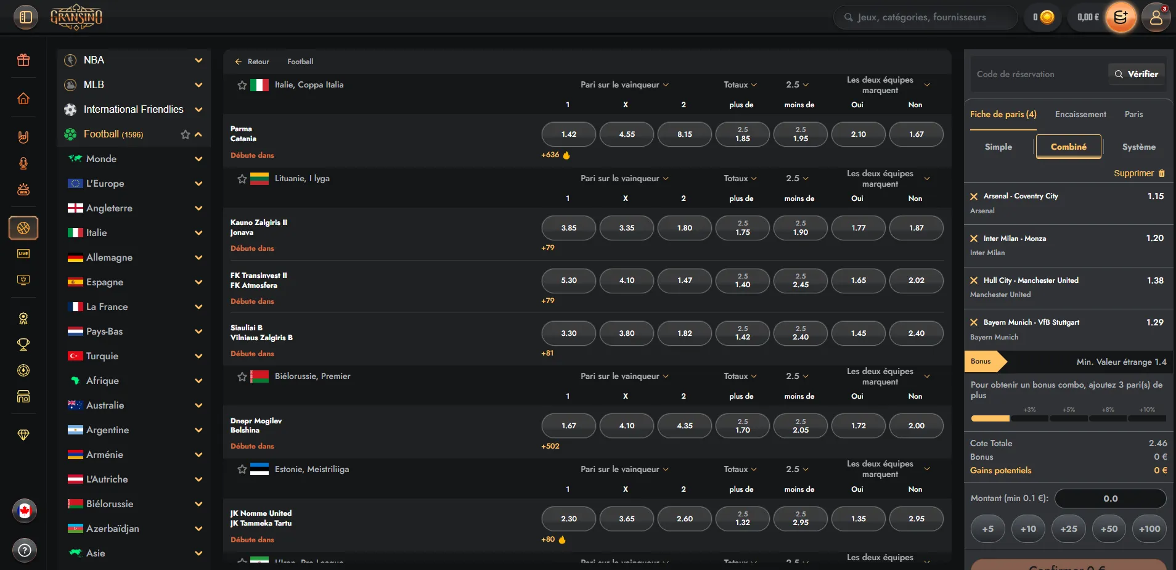Screen dimensions: 1176x570
Task: Click Supprimer to clear the bet slip
Action: tap(1139, 174)
